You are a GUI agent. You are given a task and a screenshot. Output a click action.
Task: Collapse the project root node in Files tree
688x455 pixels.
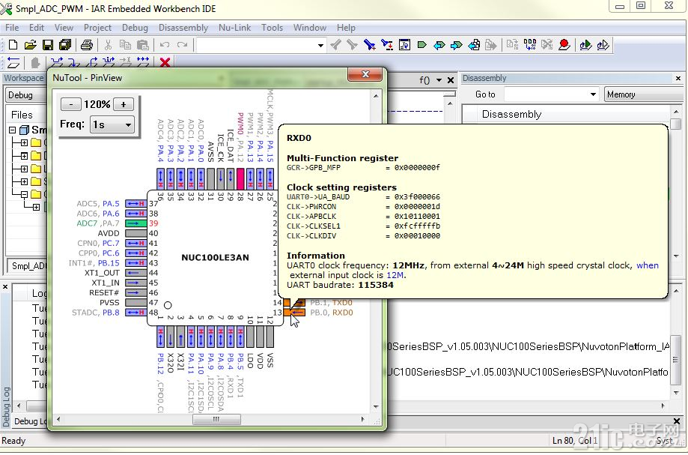click(12, 130)
